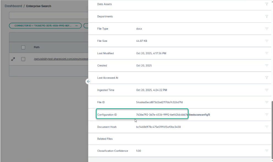273x162 pixels.
Task: Expand the sharepoint file row with diagonal arrows
Action: (x=13, y=59)
